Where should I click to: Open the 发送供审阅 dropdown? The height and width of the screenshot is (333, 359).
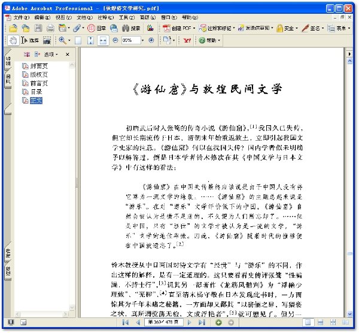point(272,28)
